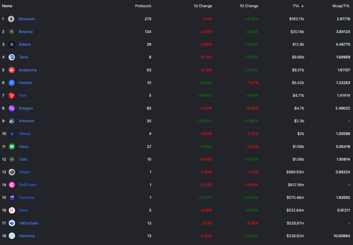Click the Kava chain logo icon
This screenshot has height=245, width=353.
click(12, 210)
